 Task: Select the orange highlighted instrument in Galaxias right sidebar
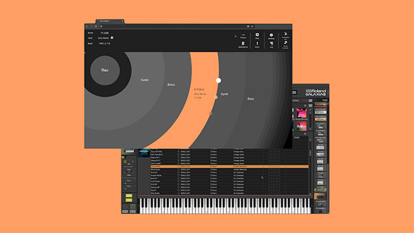click(320, 196)
